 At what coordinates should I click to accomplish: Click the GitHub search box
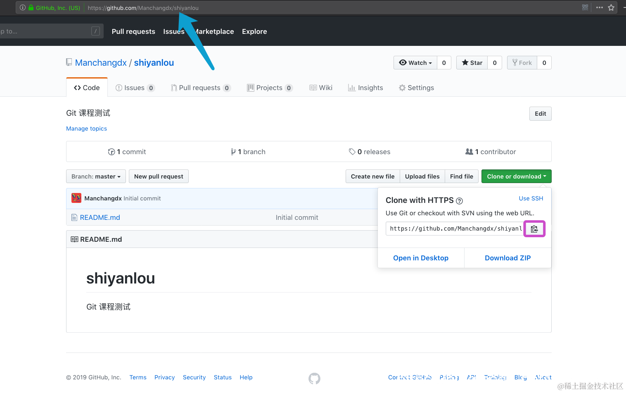[x=51, y=31]
